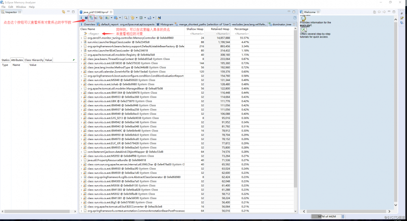Sort by Retained Heap column header
The height and width of the screenshot is (221, 407).
pyautogui.click(x=220, y=29)
